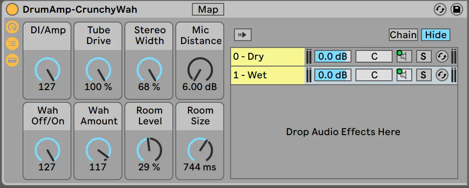469x188 pixels.
Task: Toggle the Show/Hide Chain List icon
Action: 12,44
